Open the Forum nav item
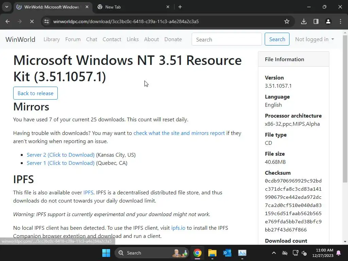The height and width of the screenshot is (261, 348). point(73,39)
